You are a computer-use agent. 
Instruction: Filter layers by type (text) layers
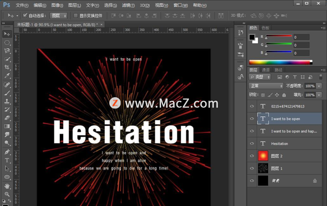295,77
